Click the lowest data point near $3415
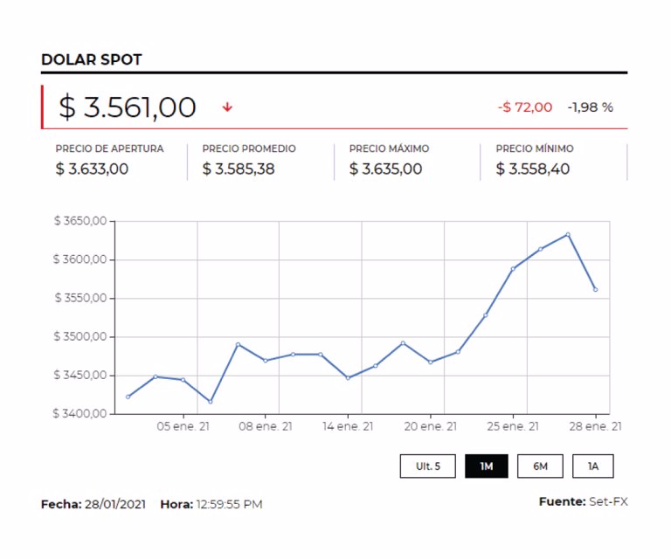The image size is (671, 559). [210, 402]
